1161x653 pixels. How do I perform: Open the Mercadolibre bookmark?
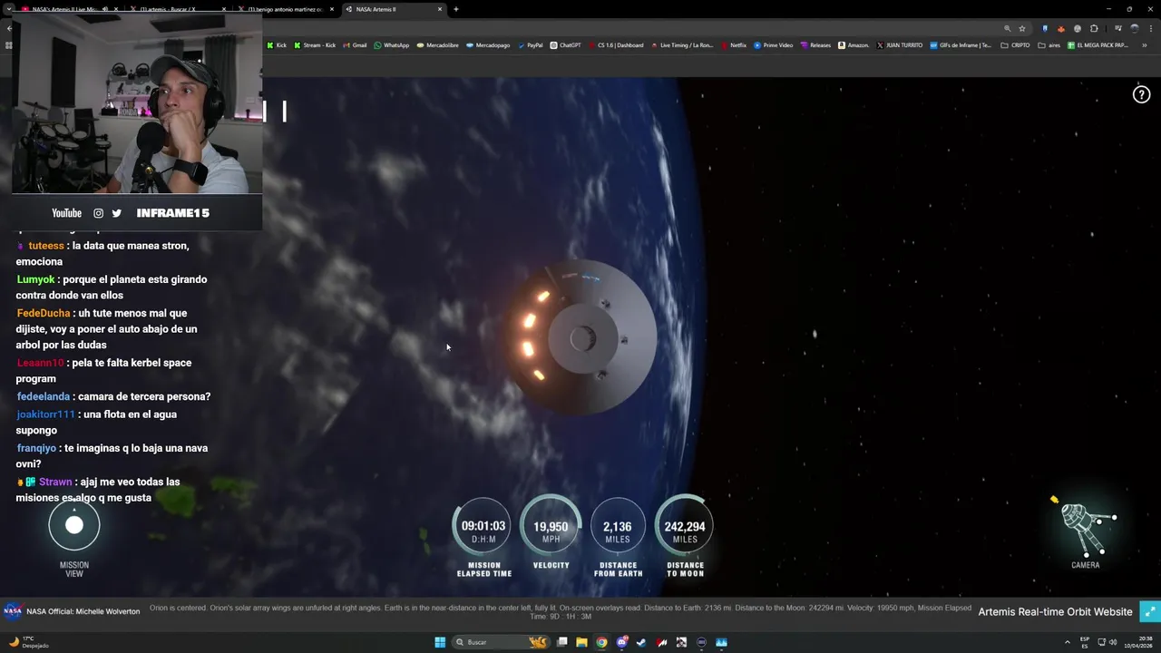coord(438,45)
